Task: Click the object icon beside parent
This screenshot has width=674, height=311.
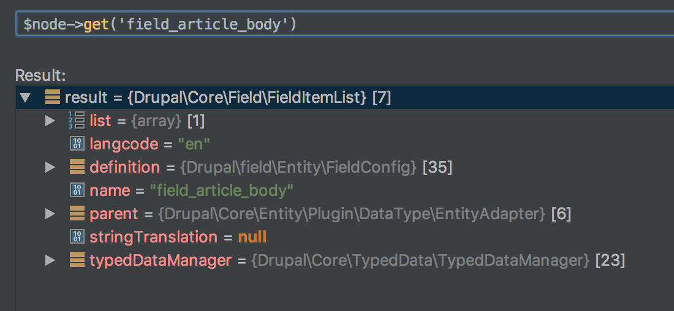Action: (77, 214)
